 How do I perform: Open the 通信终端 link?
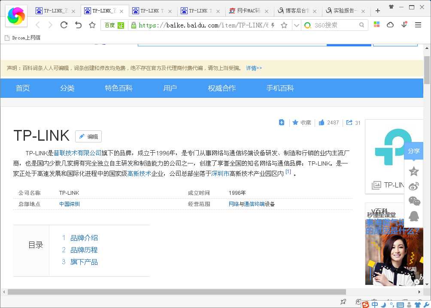[254, 204]
